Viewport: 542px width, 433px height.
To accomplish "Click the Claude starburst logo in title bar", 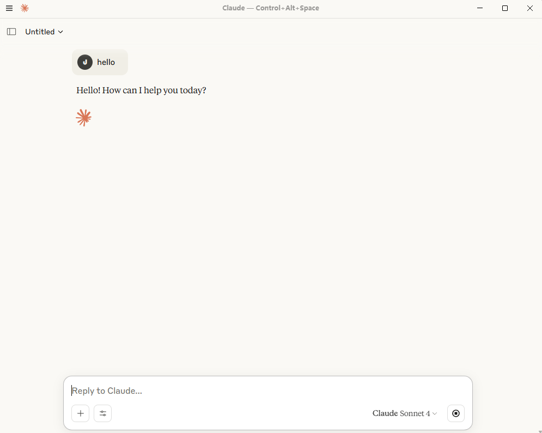I will click(25, 8).
